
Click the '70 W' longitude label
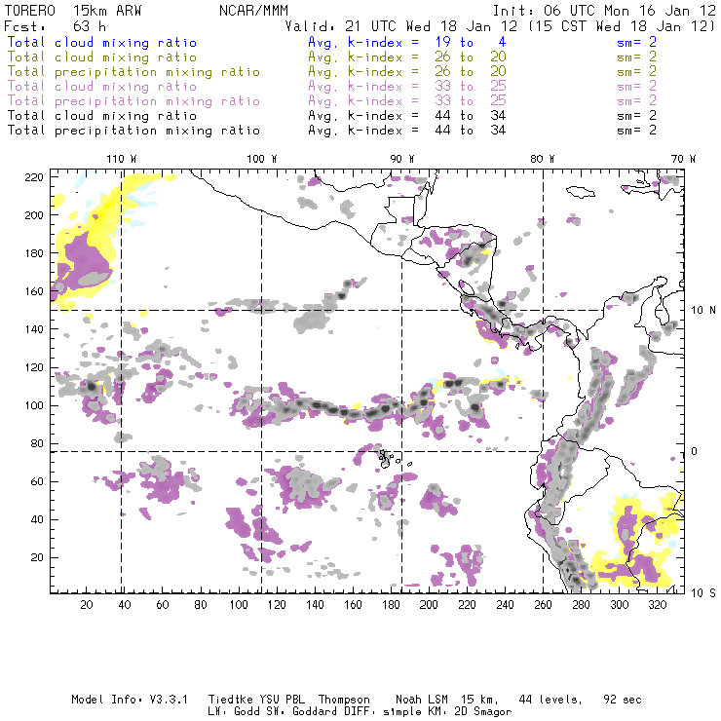point(683,159)
